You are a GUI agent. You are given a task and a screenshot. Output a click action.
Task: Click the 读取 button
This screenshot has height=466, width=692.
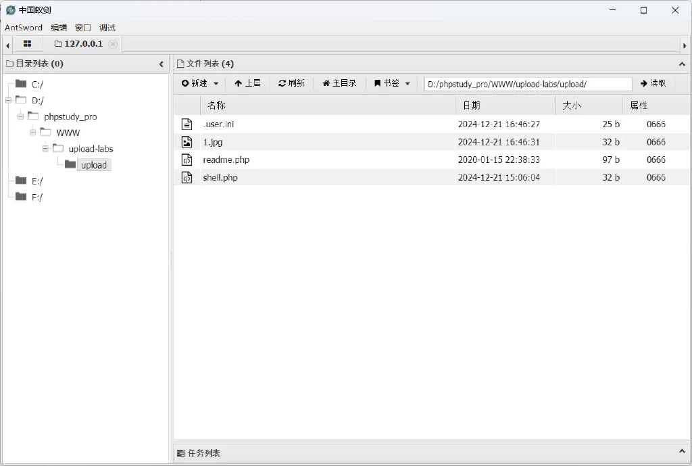click(653, 83)
